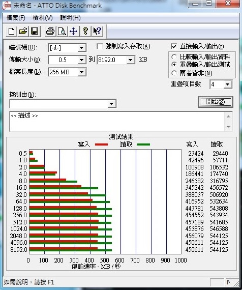Viewport: 242px width, 290px height.
Task: Click write value 443781 in results
Action: point(195,208)
